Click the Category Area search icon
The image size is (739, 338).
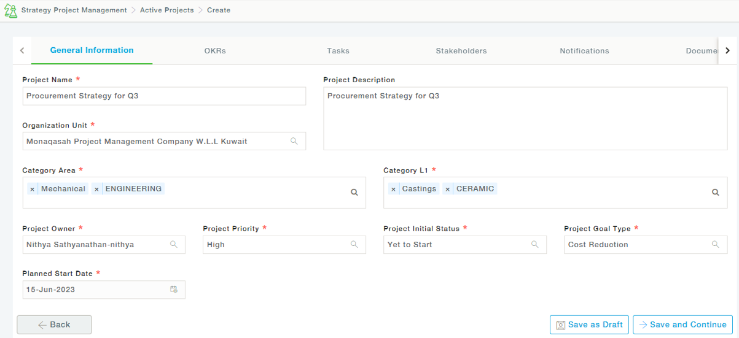point(354,193)
